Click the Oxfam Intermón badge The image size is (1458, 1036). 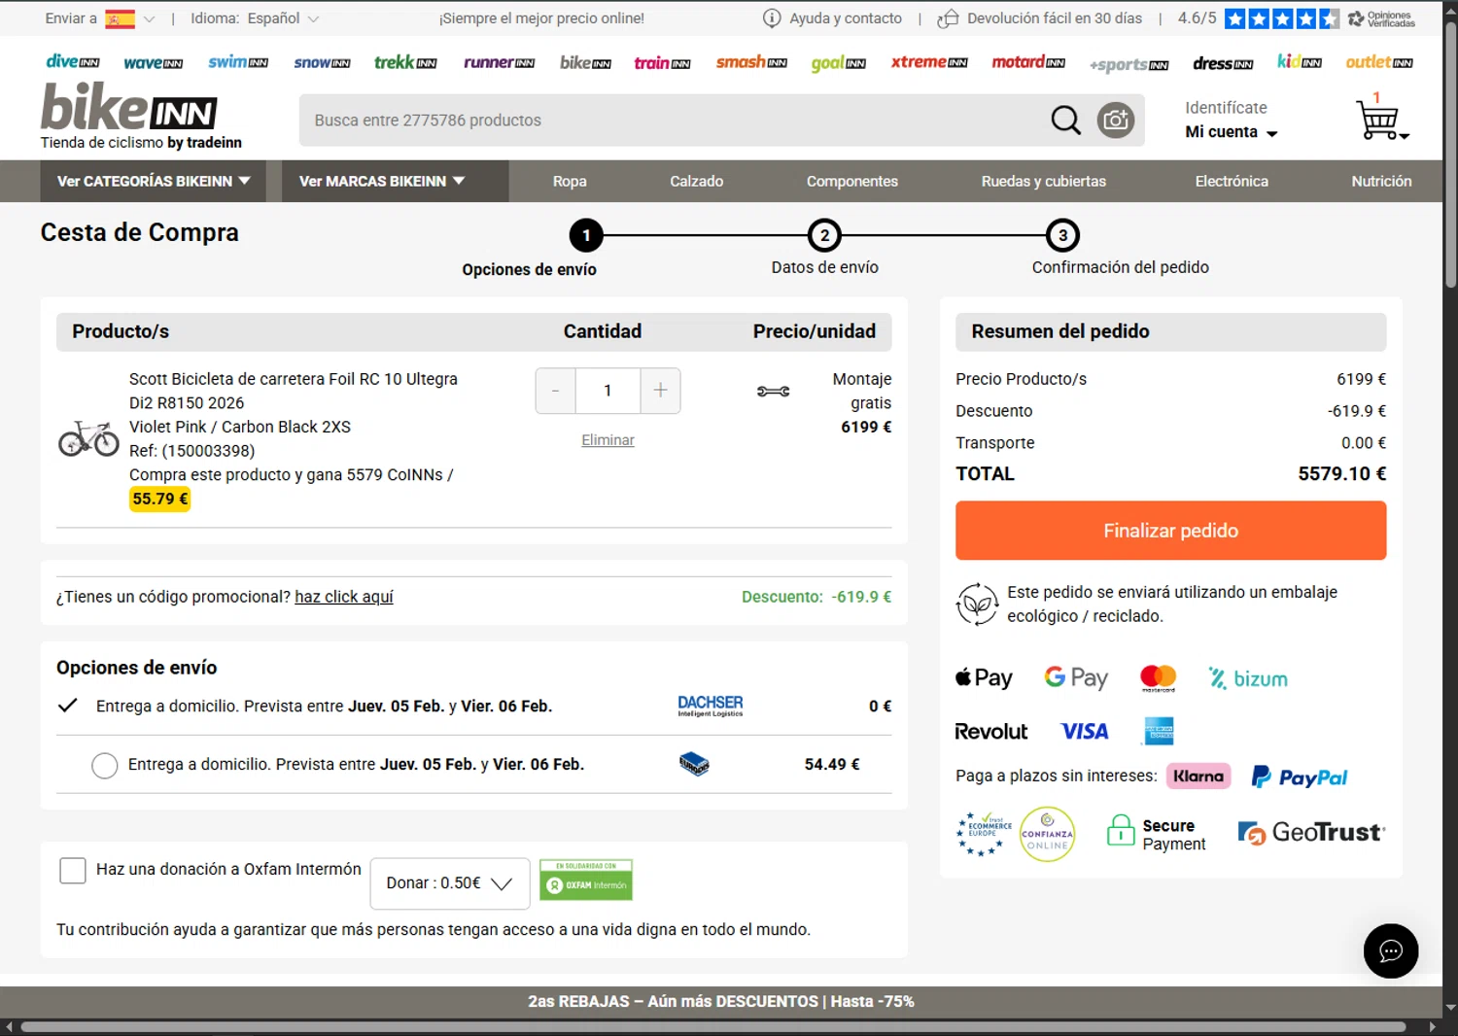[586, 880]
